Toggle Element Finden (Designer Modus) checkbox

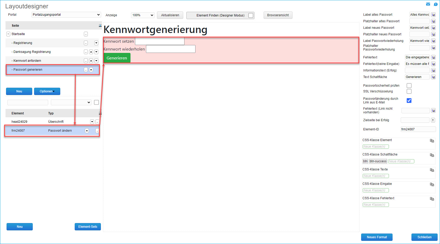(x=251, y=15)
